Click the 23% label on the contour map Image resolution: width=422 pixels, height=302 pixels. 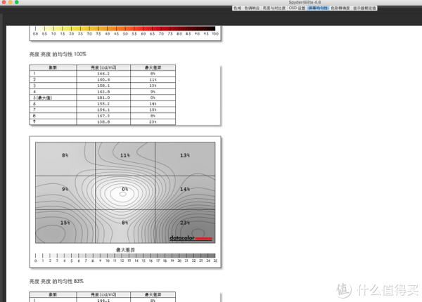point(185,223)
